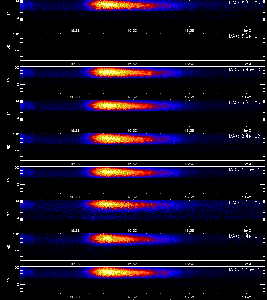Click the '7R' detector axis label
Image resolution: width=267 pixels, height=300 pixels.
(x=9, y=214)
